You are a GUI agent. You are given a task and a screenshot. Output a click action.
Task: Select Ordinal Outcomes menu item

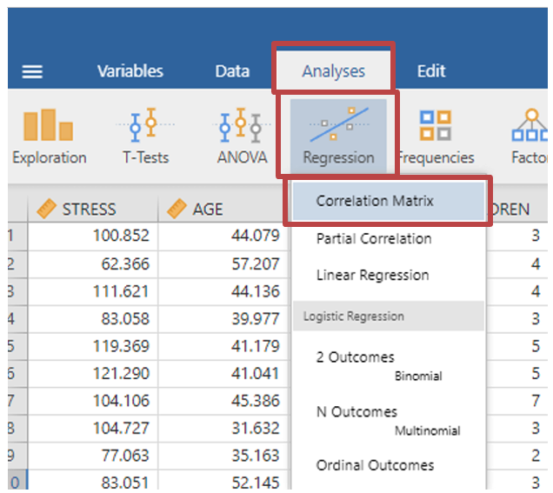pyautogui.click(x=375, y=465)
